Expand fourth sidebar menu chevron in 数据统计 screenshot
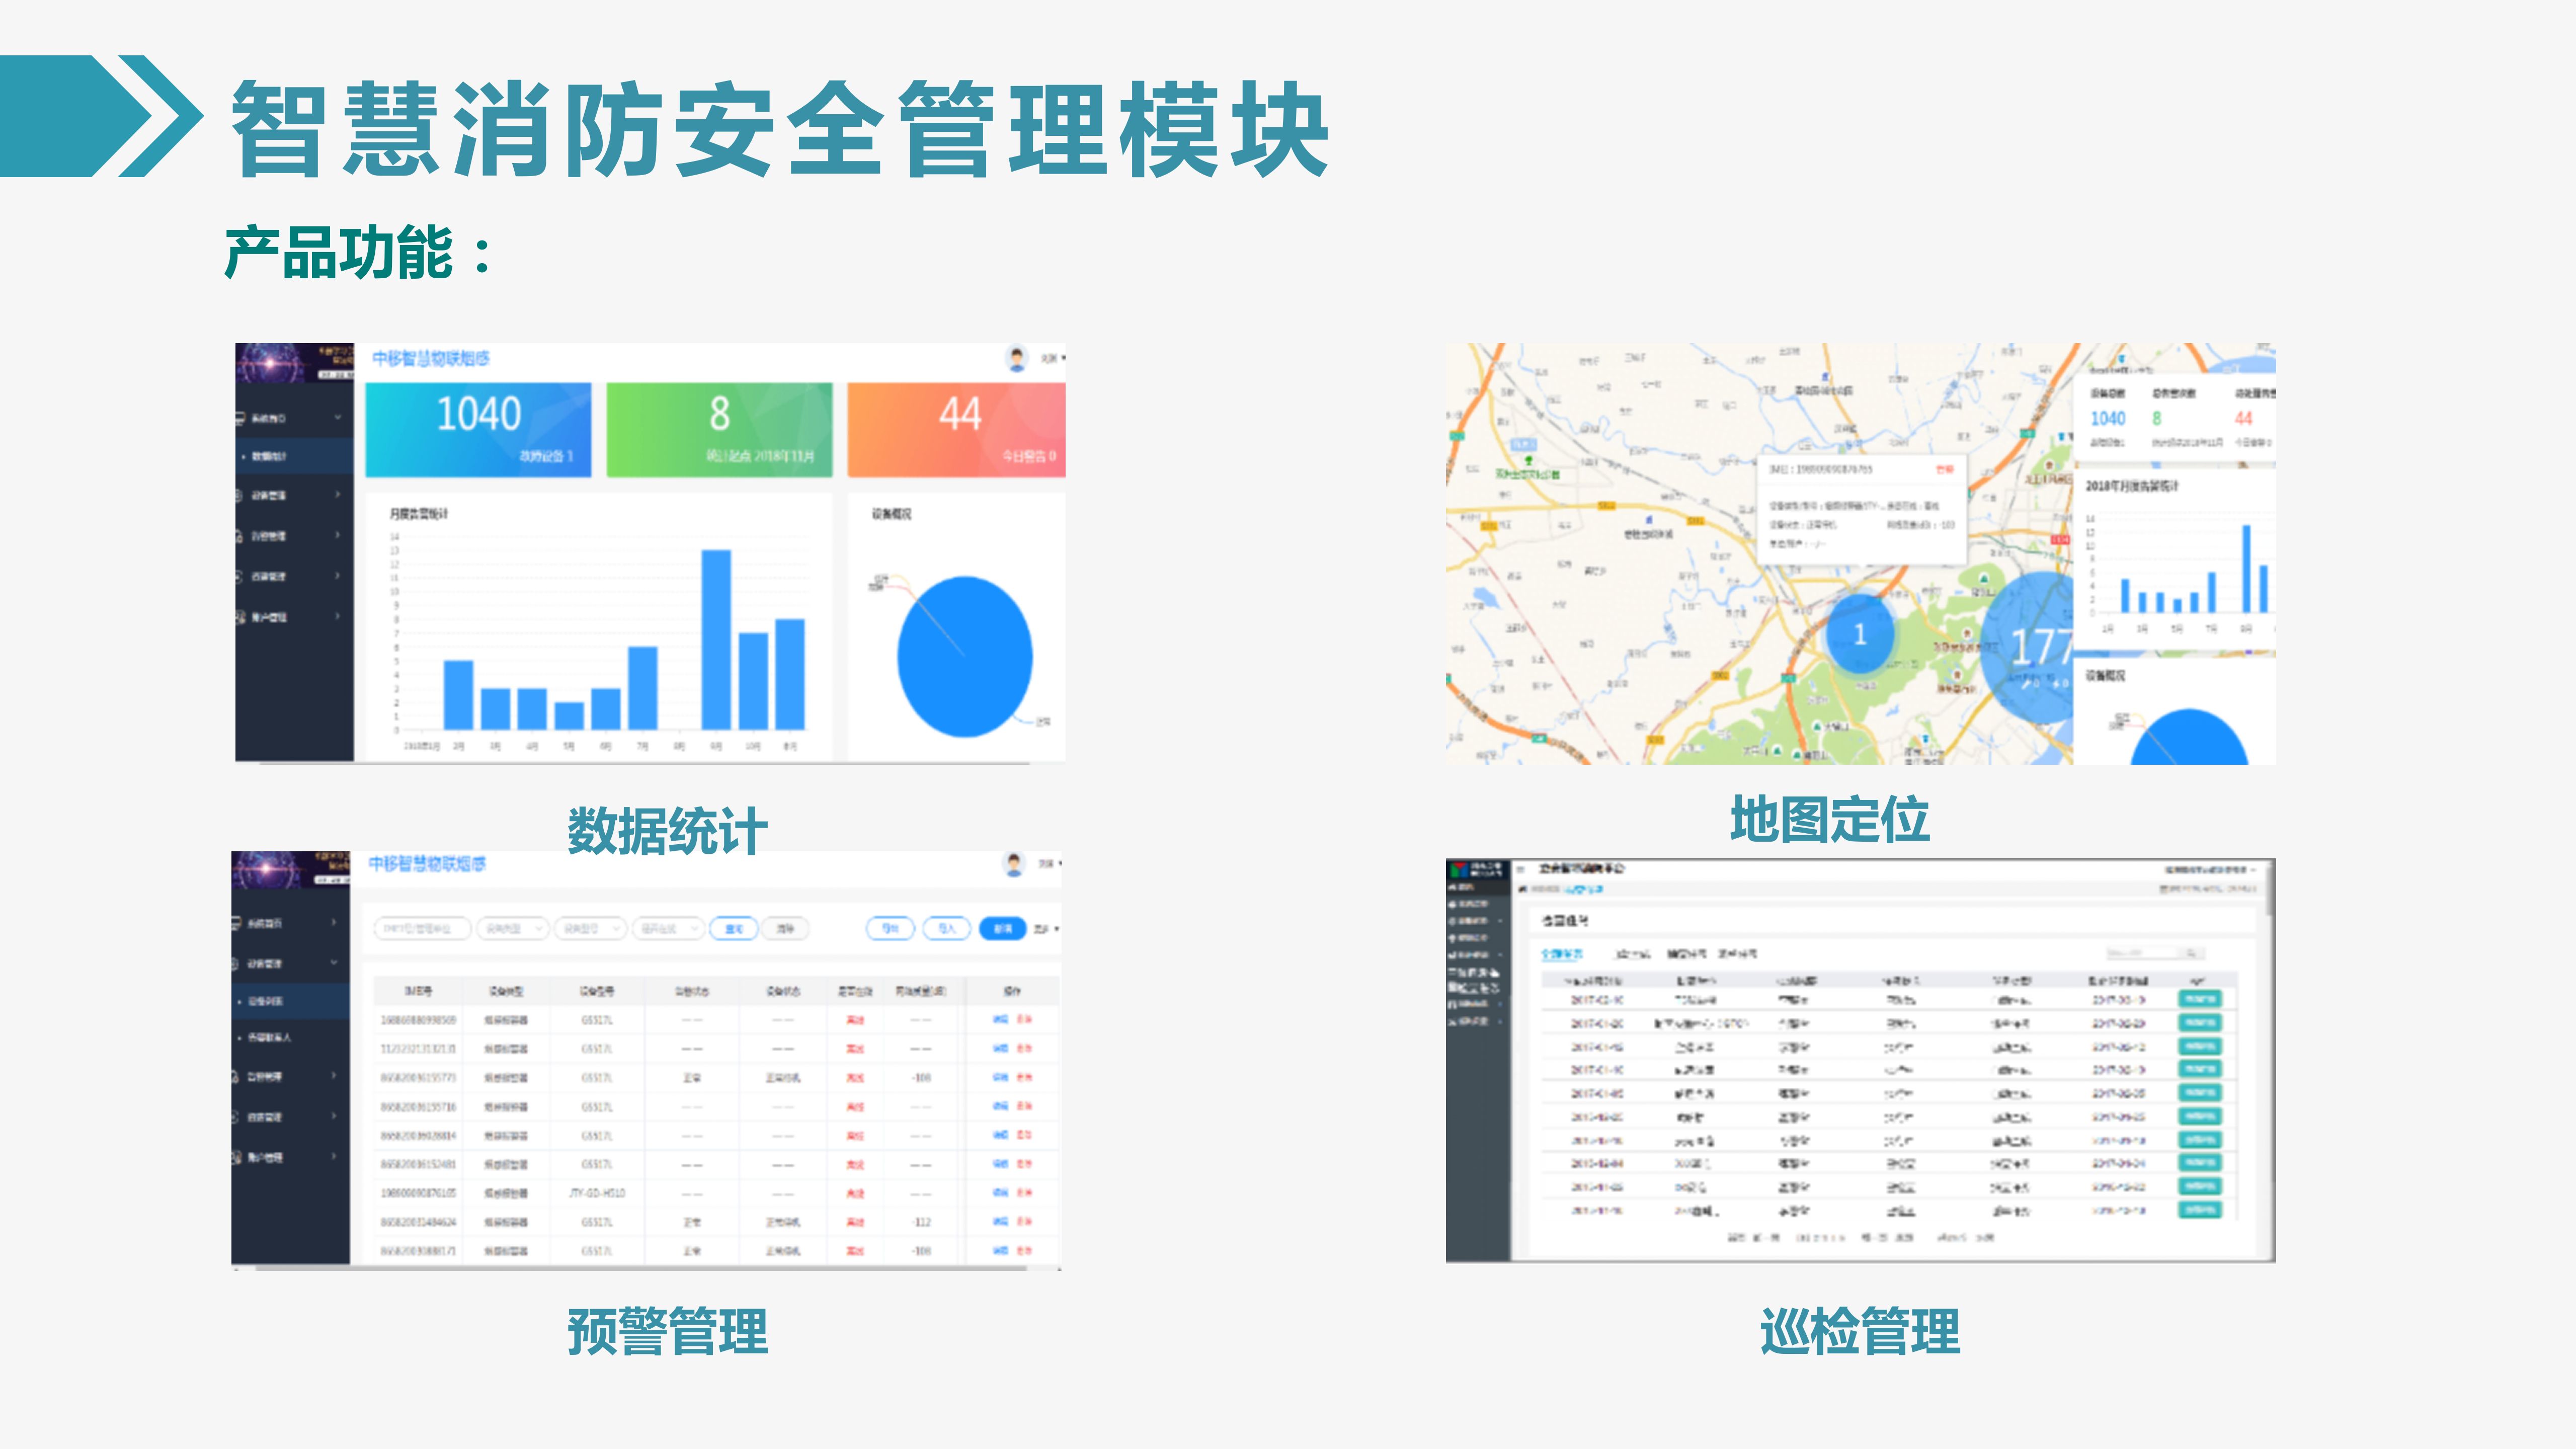Image resolution: width=2576 pixels, height=1449 pixels. point(338,576)
